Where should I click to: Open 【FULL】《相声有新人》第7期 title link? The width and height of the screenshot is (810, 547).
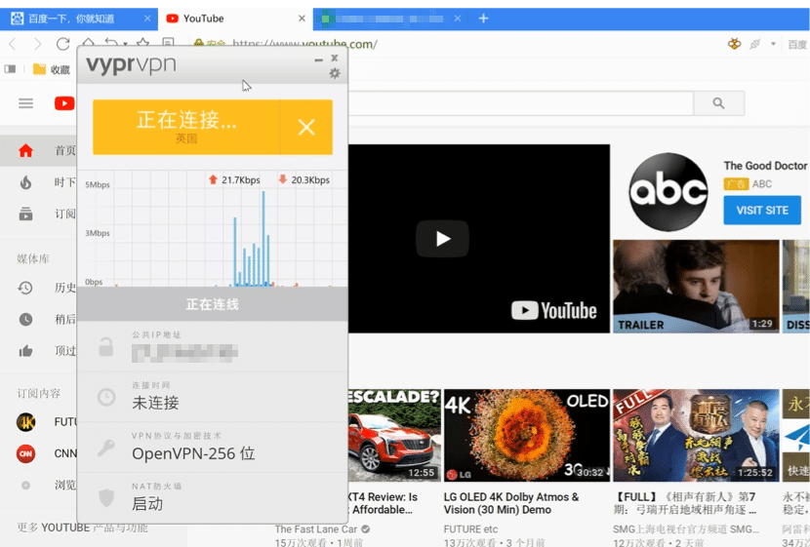pyautogui.click(x=685, y=503)
